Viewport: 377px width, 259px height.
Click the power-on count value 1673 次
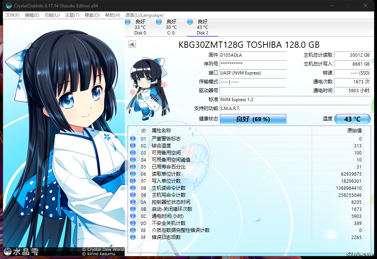(352, 82)
